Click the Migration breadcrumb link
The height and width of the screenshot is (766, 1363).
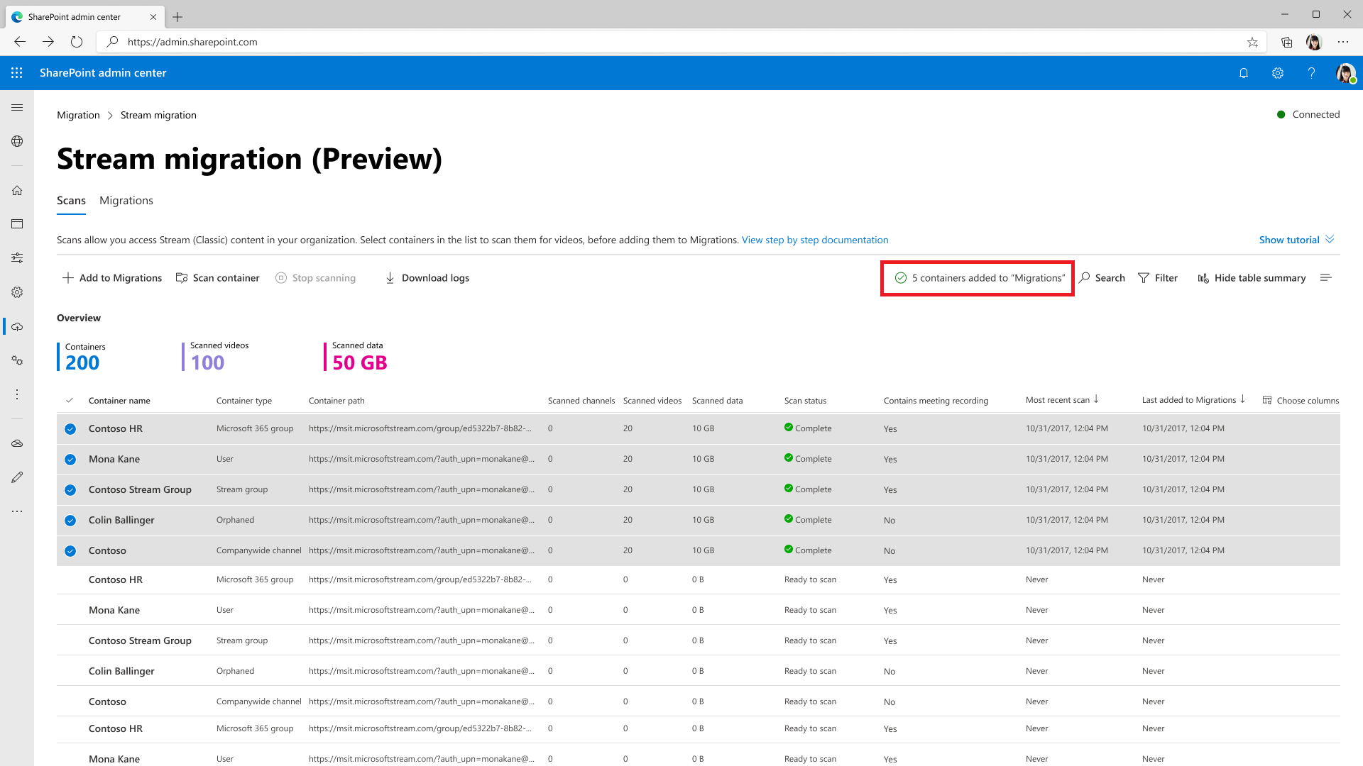coord(77,114)
